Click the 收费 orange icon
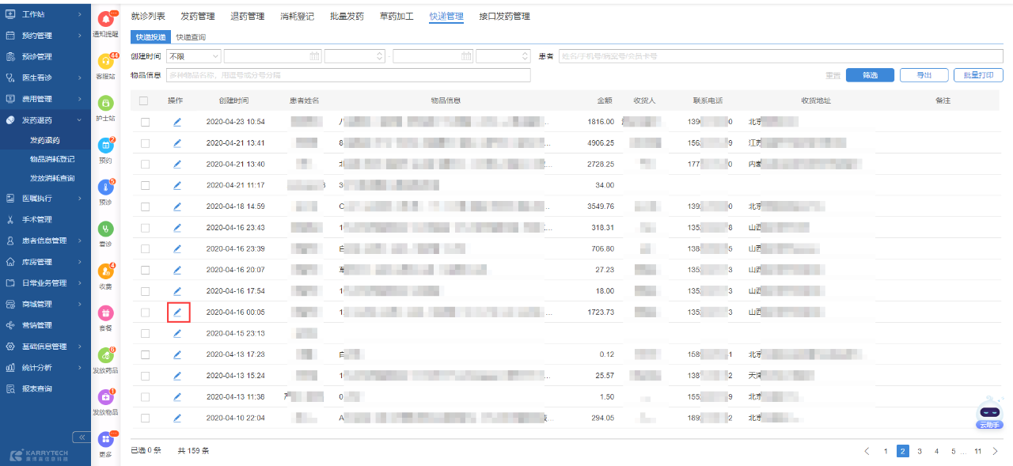1013x466 pixels. [105, 271]
